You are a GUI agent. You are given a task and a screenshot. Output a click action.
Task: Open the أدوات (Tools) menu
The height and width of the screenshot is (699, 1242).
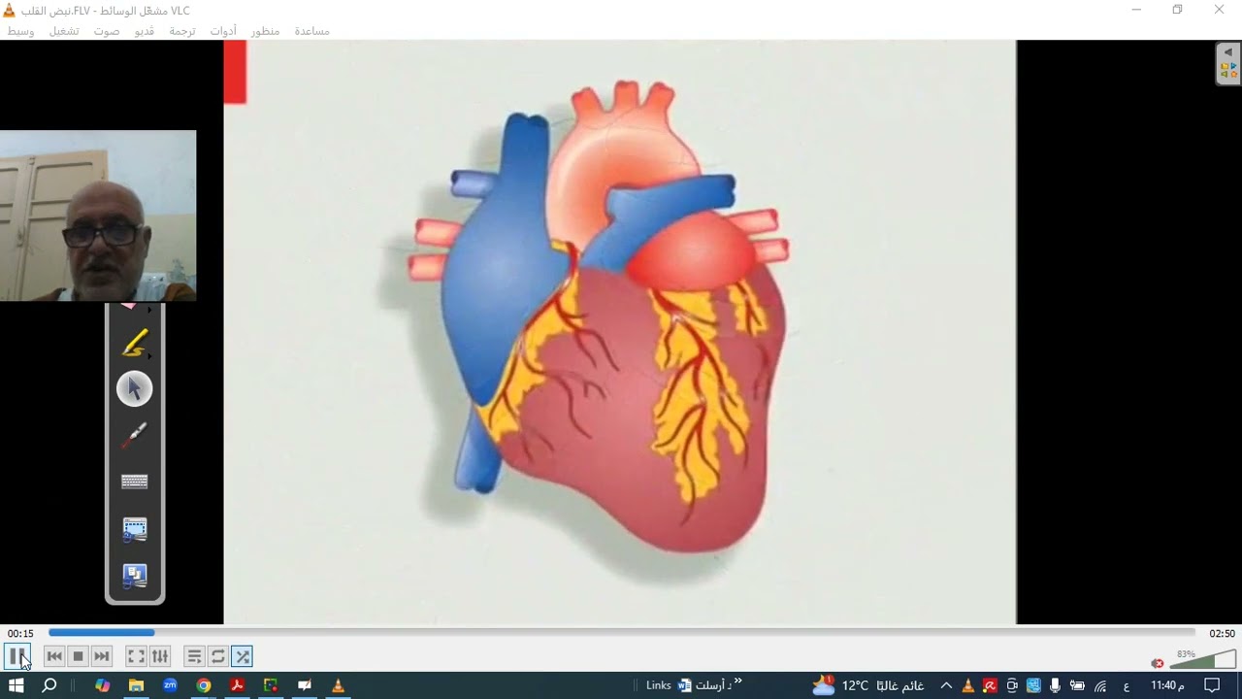[223, 31]
